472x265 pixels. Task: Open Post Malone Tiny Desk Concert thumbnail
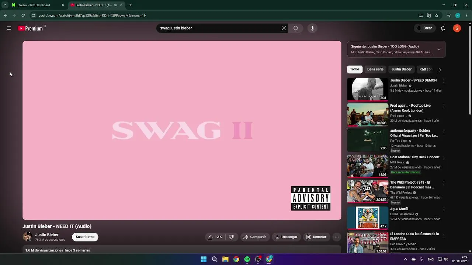point(368,166)
